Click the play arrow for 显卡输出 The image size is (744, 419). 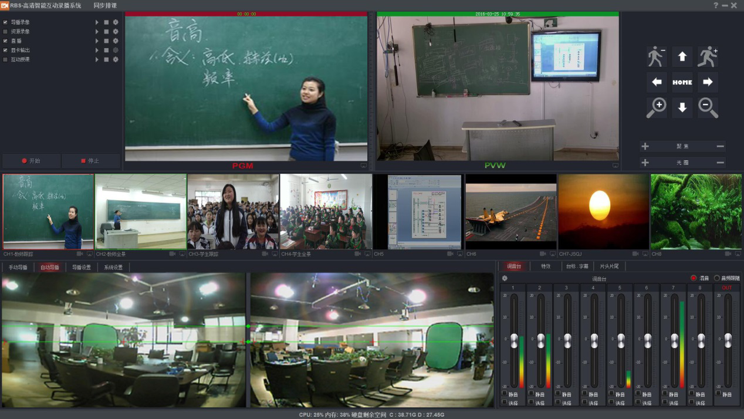(x=97, y=50)
